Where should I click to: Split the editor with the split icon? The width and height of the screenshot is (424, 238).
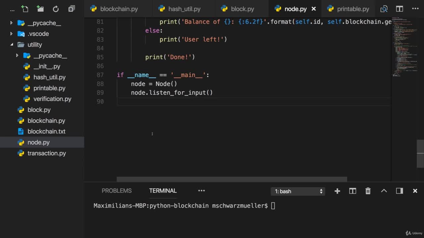click(399, 9)
